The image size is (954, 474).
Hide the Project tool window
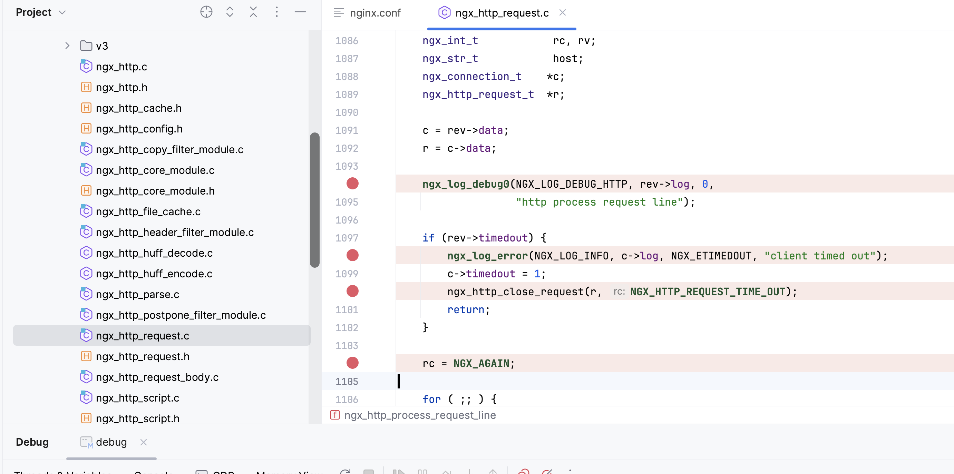click(300, 12)
